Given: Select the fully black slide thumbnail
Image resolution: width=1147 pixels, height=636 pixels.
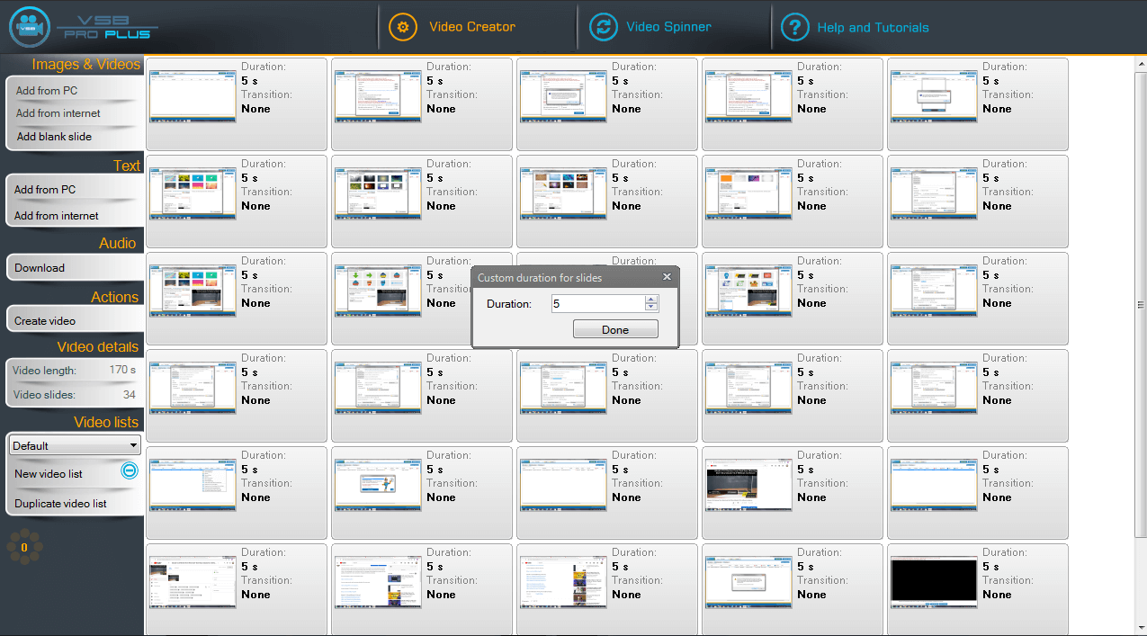Looking at the screenshot, I should (x=933, y=580).
